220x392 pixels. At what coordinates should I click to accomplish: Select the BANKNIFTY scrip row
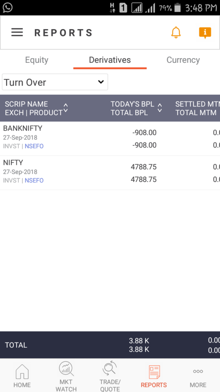[x=110, y=139]
